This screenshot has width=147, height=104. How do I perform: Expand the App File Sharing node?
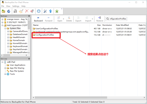point(5,68)
